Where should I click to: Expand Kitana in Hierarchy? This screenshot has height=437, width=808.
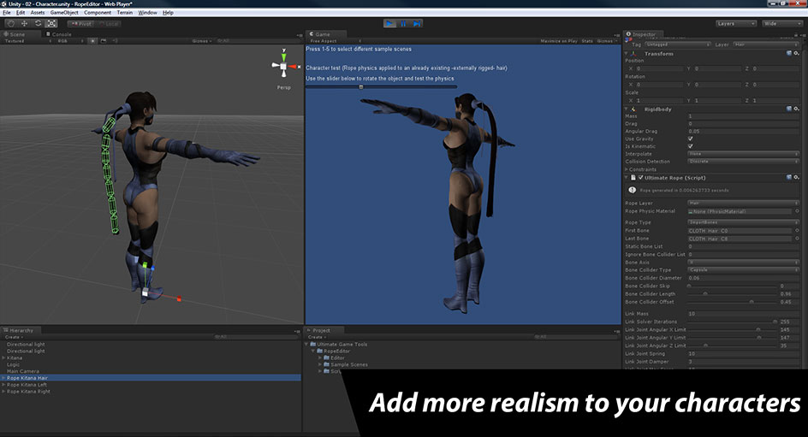click(x=3, y=357)
